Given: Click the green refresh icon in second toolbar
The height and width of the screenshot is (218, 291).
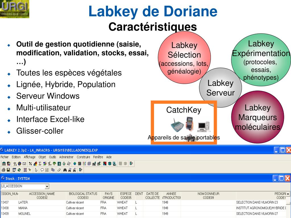Looking at the screenshot, I should (19, 170).
